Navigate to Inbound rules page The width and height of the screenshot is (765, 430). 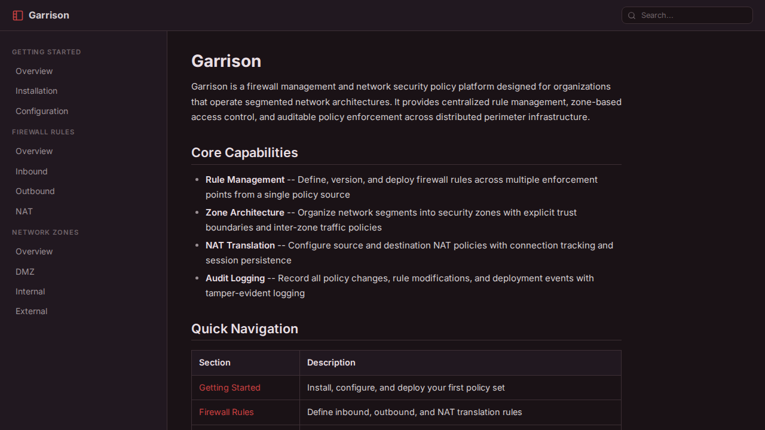pyautogui.click(x=32, y=171)
